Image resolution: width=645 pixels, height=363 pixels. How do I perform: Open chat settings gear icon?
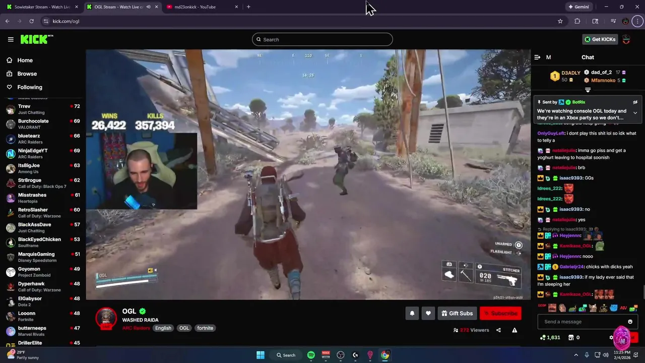click(x=611, y=337)
